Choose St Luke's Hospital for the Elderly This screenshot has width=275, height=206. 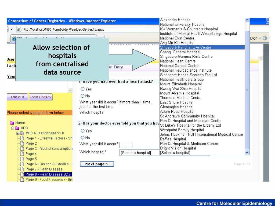click(x=190, y=125)
